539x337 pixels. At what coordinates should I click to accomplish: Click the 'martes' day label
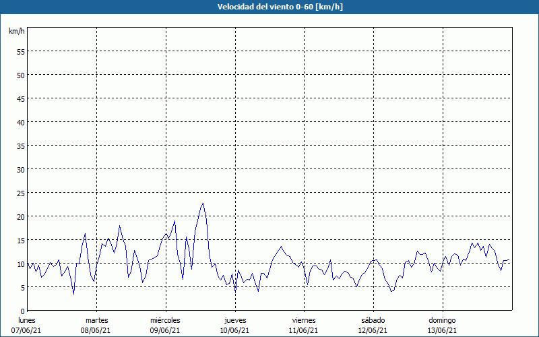point(97,320)
